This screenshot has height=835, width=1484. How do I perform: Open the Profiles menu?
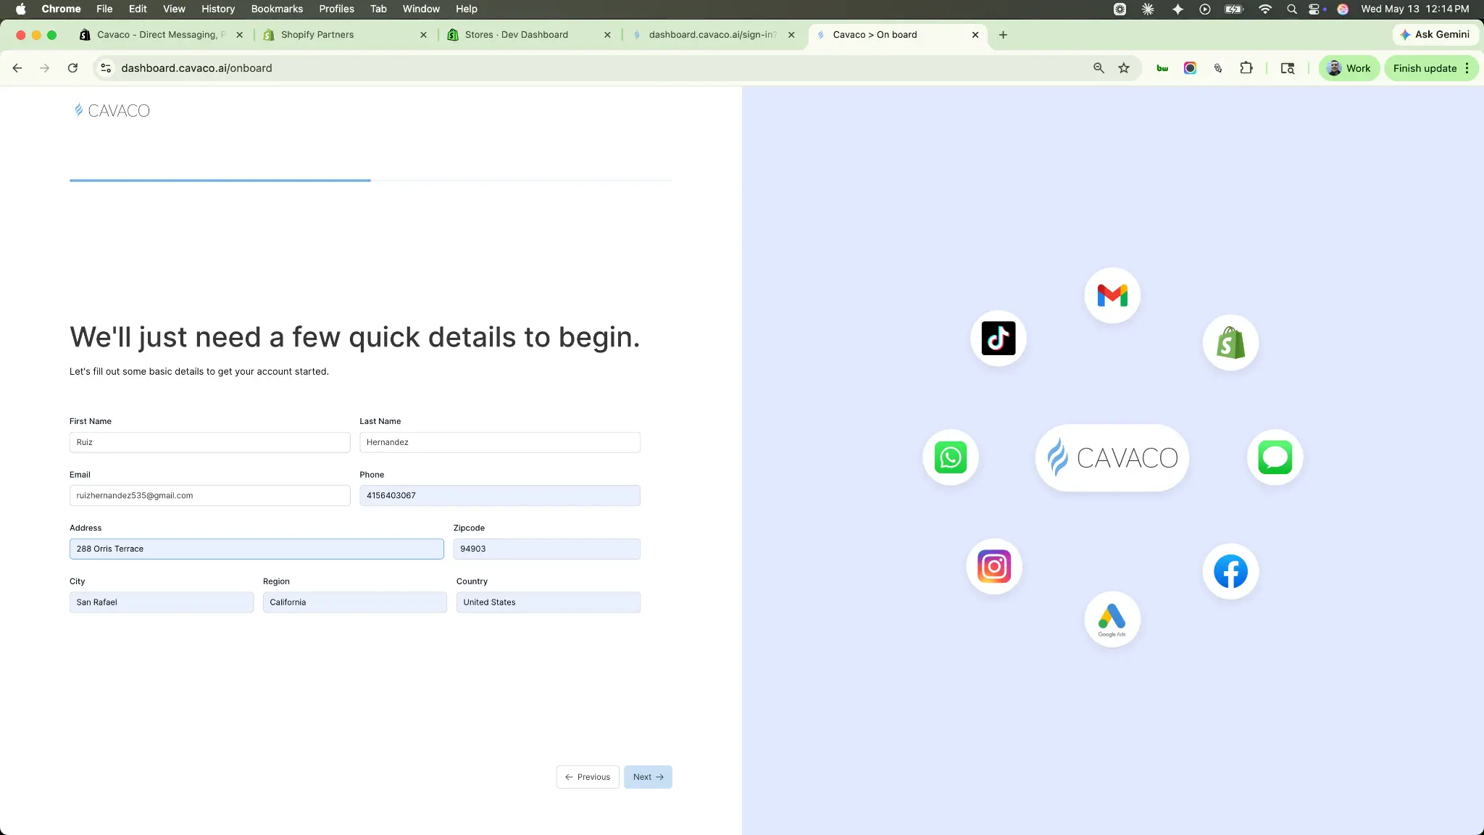point(336,9)
